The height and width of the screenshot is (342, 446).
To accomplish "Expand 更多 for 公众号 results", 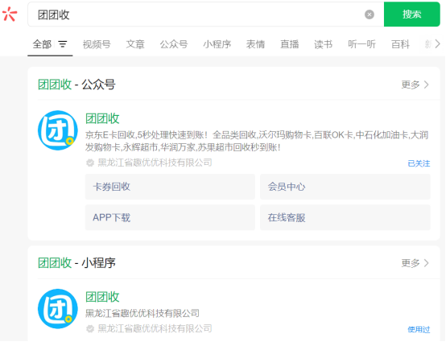I will pyautogui.click(x=415, y=84).
